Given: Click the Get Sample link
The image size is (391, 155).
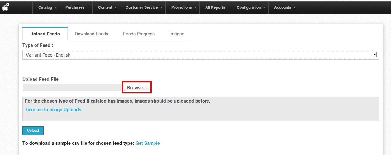Looking at the screenshot, I should point(148,143).
